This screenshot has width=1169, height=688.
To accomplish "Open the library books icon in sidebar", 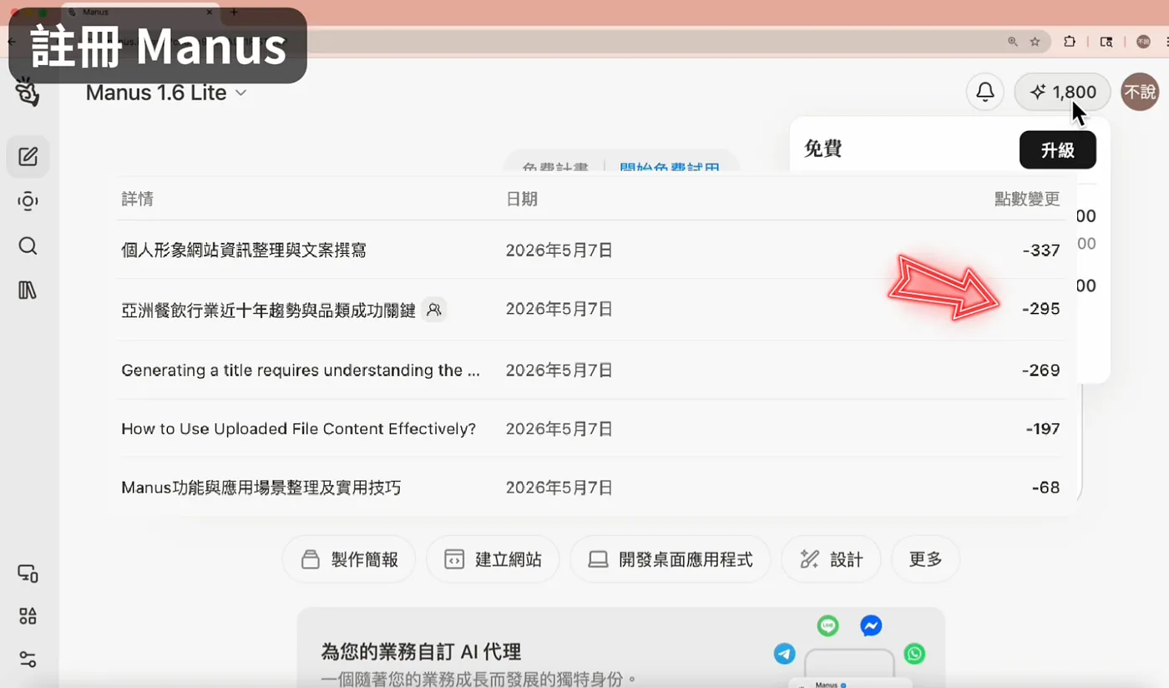I will 28,290.
